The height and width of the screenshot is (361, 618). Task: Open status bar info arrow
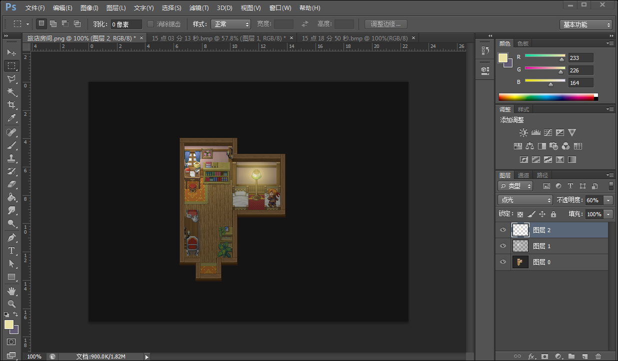pos(146,357)
